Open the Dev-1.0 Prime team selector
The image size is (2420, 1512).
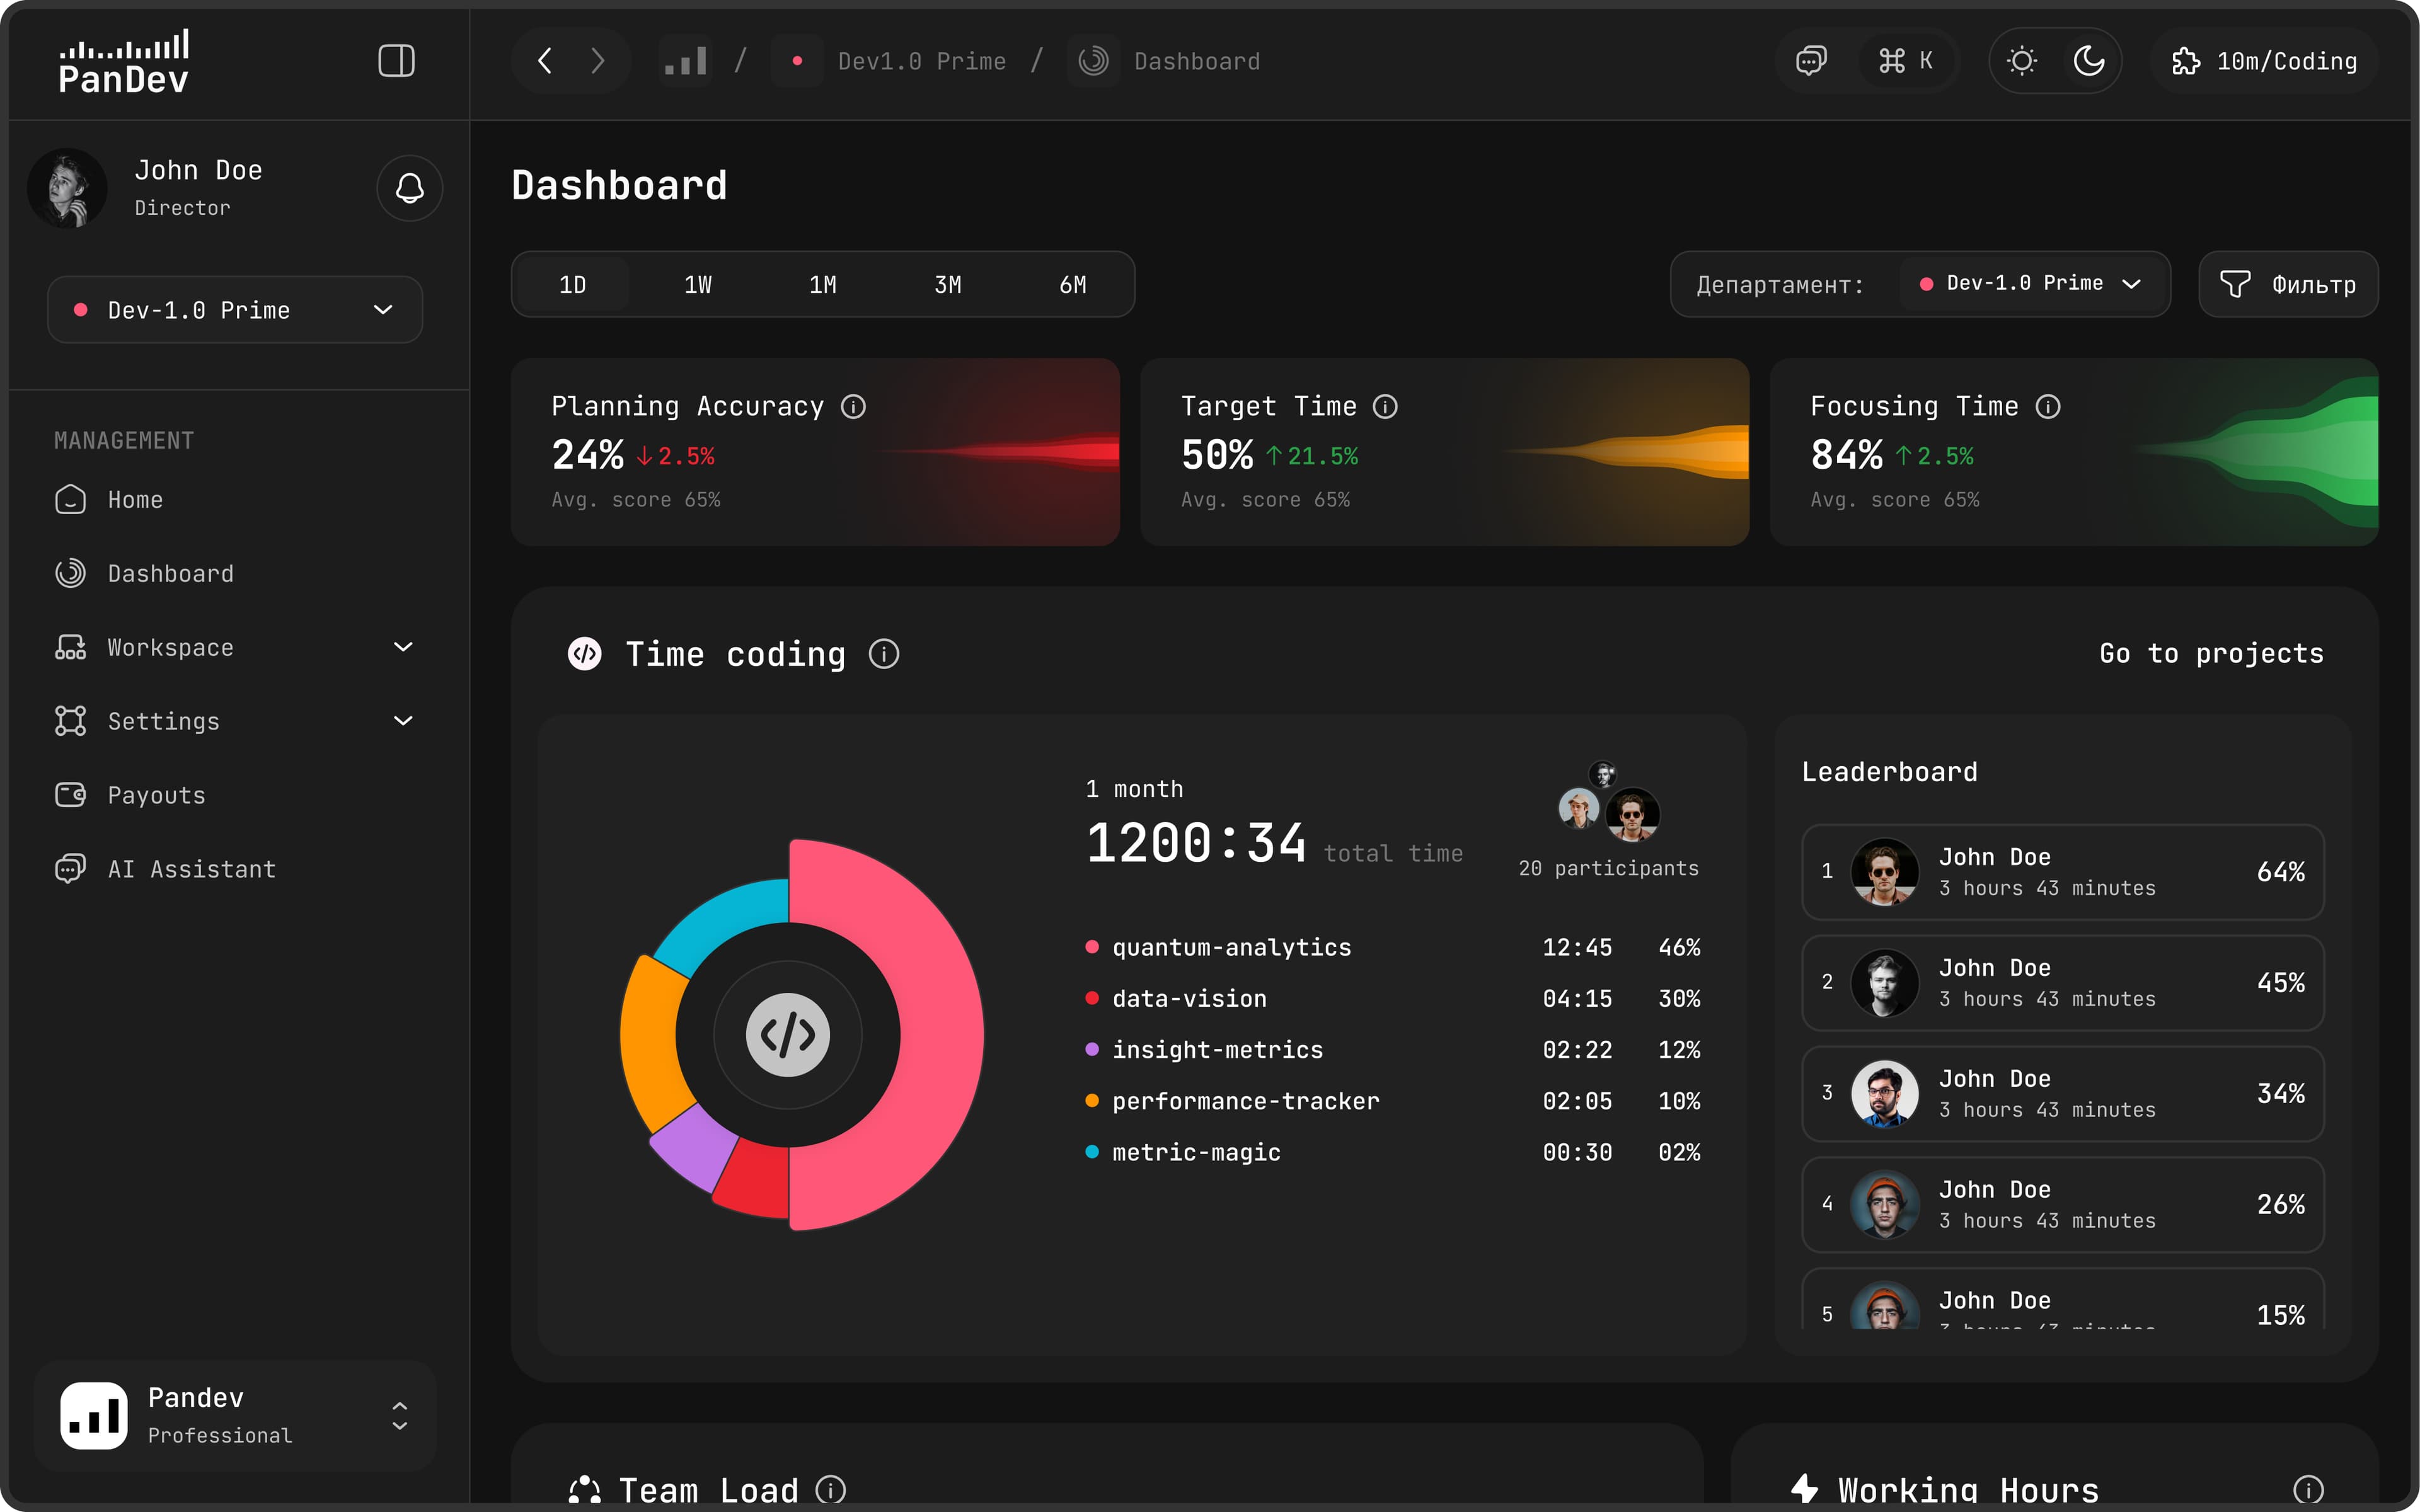click(x=235, y=310)
